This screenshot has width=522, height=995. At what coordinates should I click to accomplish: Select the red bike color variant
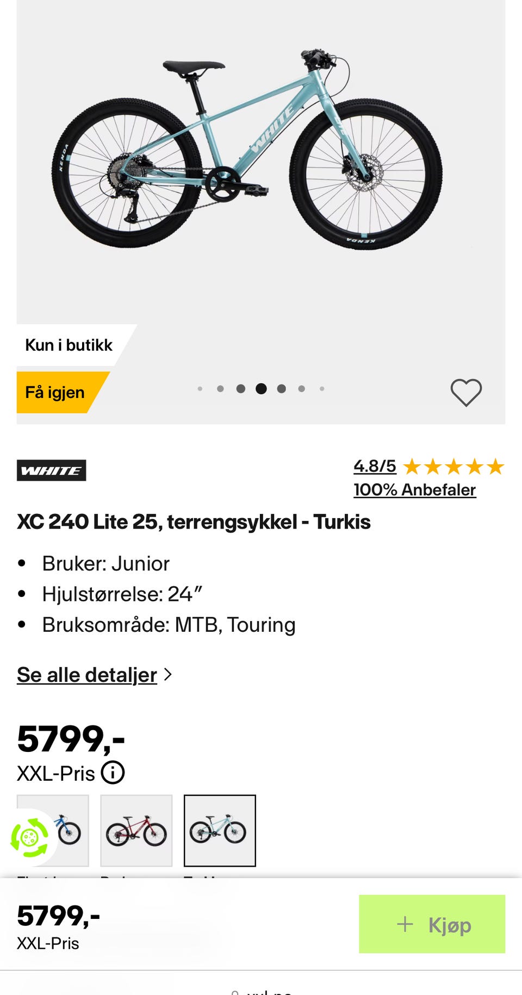tap(136, 830)
